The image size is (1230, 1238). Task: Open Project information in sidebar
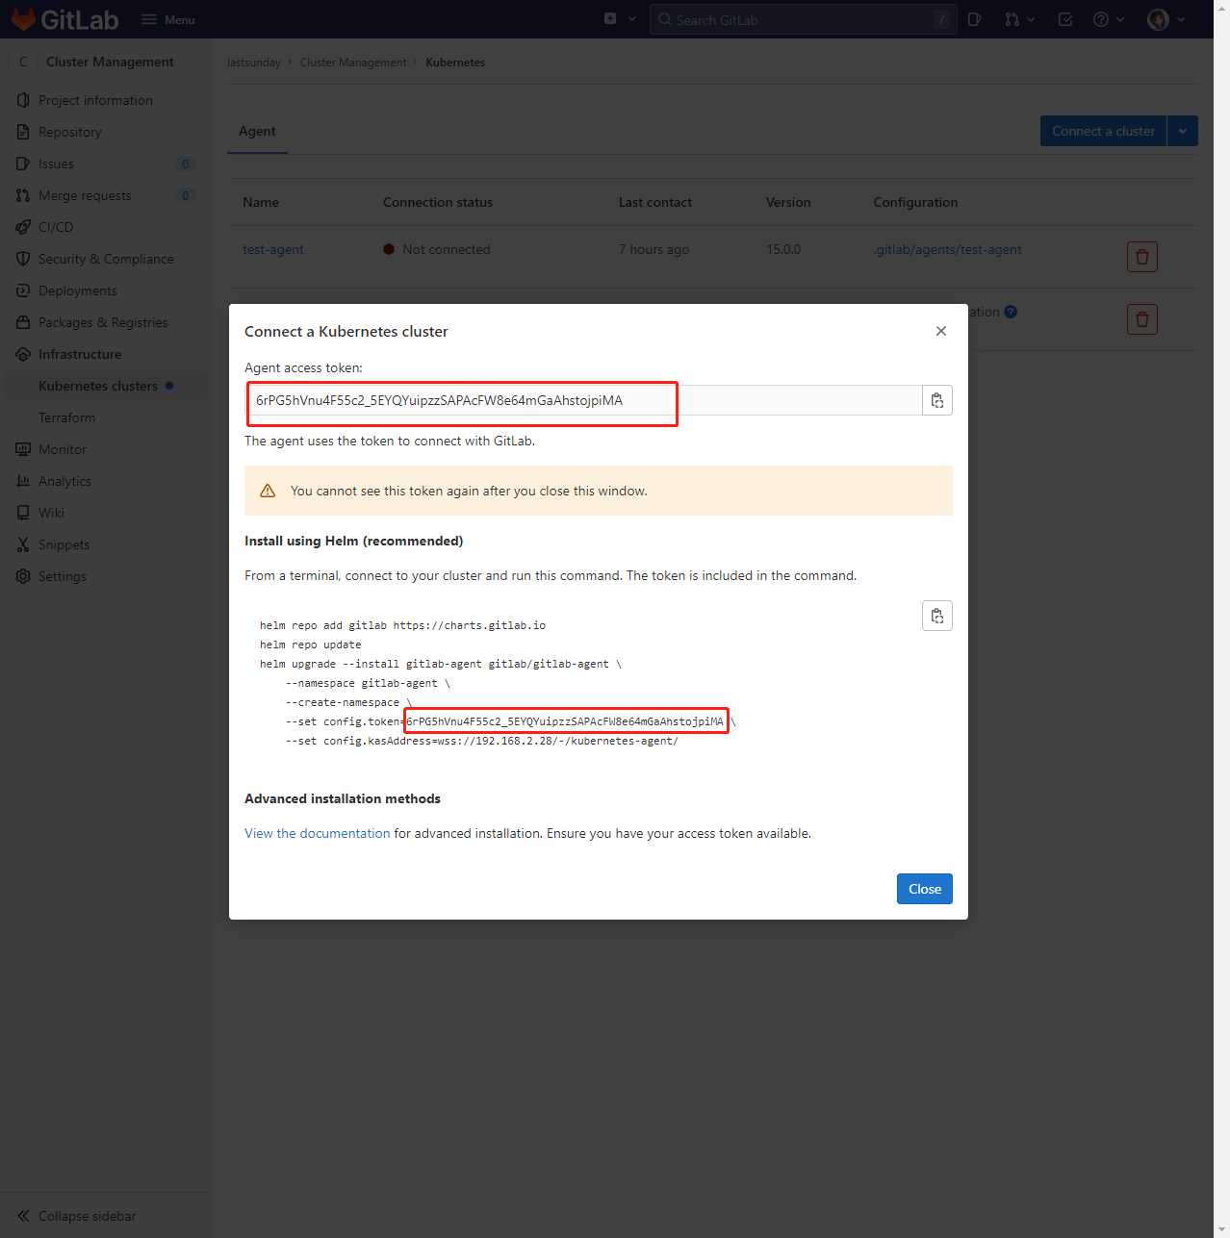pos(106,100)
